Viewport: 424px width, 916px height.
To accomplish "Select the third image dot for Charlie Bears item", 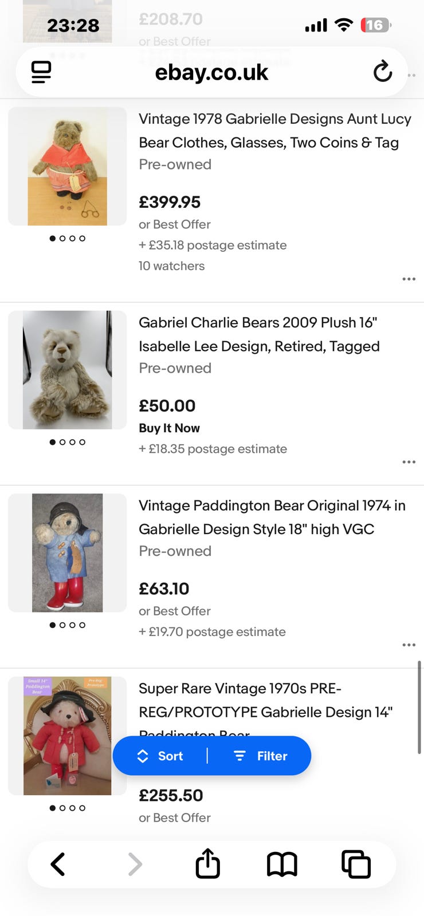I will pos(72,442).
